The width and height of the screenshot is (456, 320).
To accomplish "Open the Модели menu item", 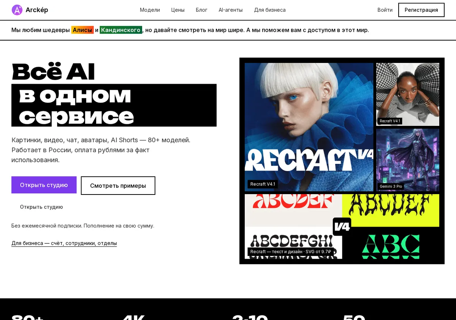I will tap(150, 10).
